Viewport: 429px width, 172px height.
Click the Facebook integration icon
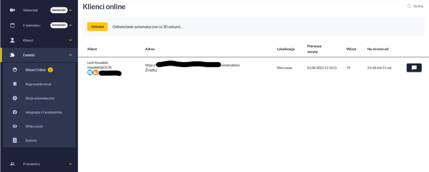coord(15,112)
